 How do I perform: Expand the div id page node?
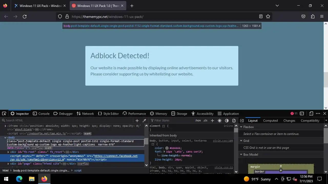8,164
